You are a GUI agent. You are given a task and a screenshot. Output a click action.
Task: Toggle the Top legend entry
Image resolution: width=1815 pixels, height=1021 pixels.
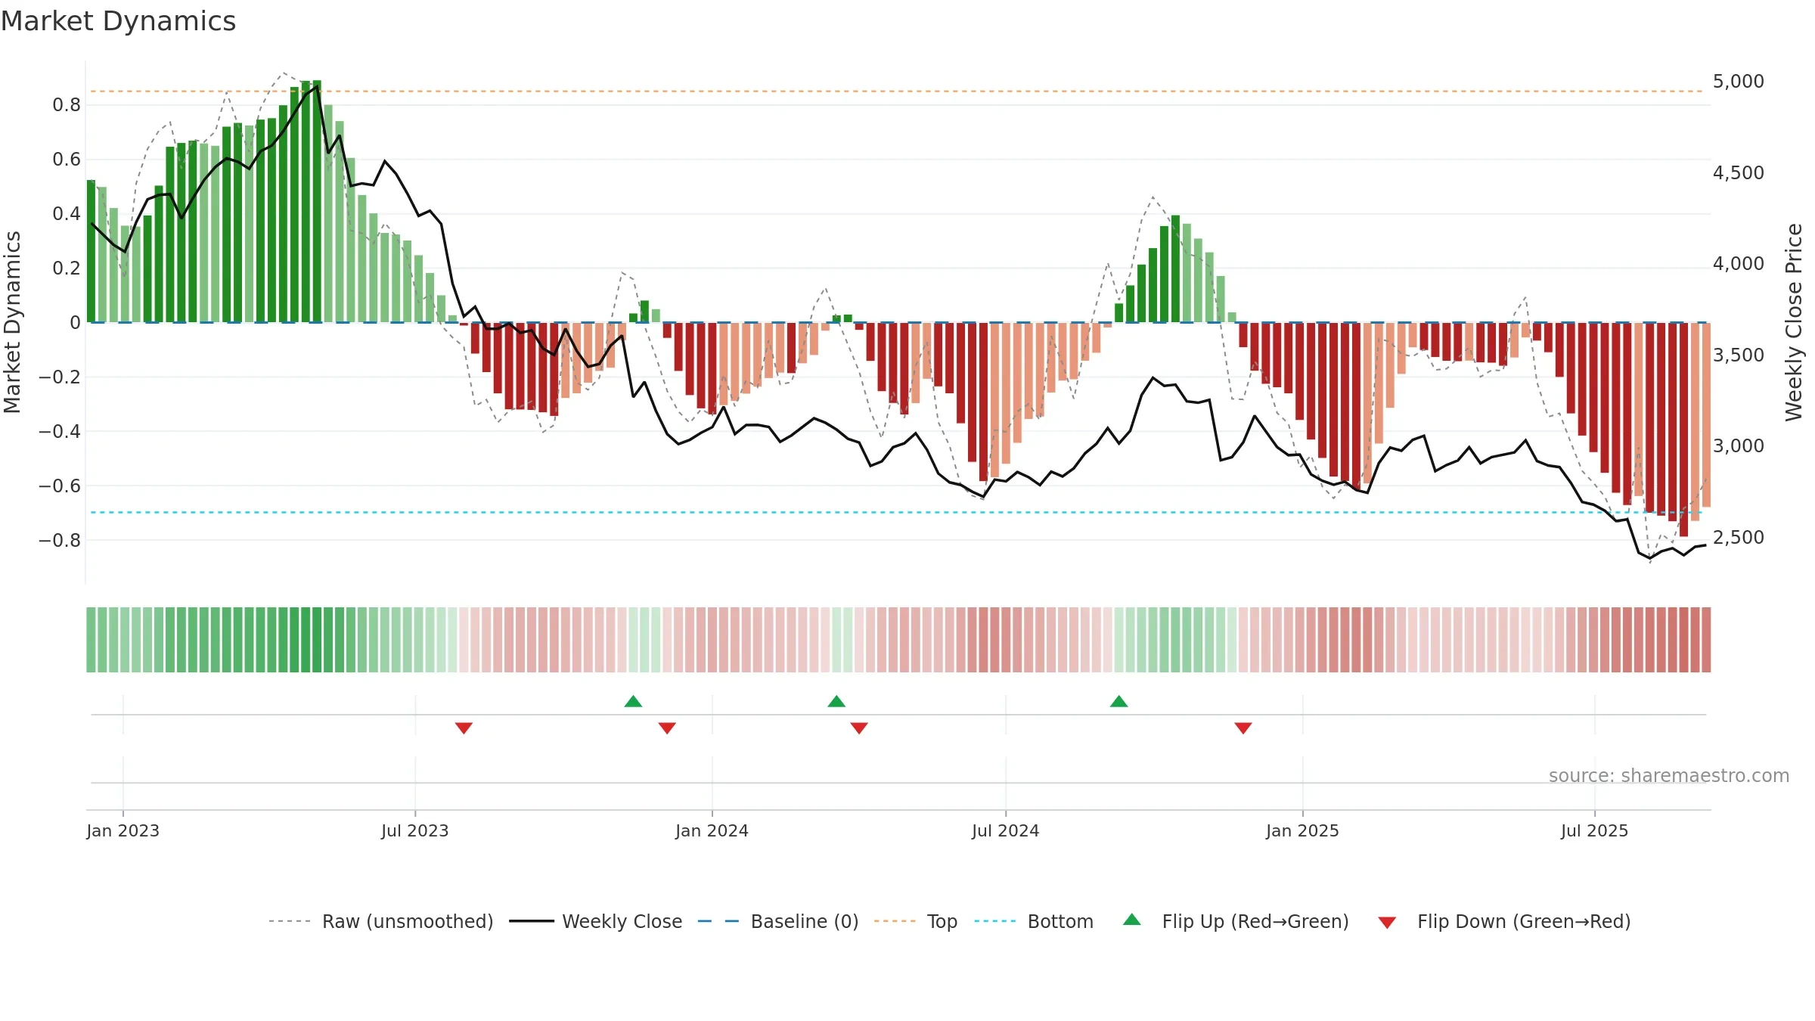(x=916, y=921)
